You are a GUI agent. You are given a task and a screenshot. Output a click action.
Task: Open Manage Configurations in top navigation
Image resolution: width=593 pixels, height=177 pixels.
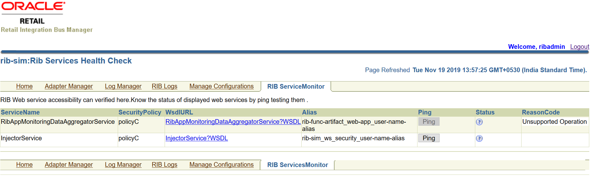click(x=221, y=86)
